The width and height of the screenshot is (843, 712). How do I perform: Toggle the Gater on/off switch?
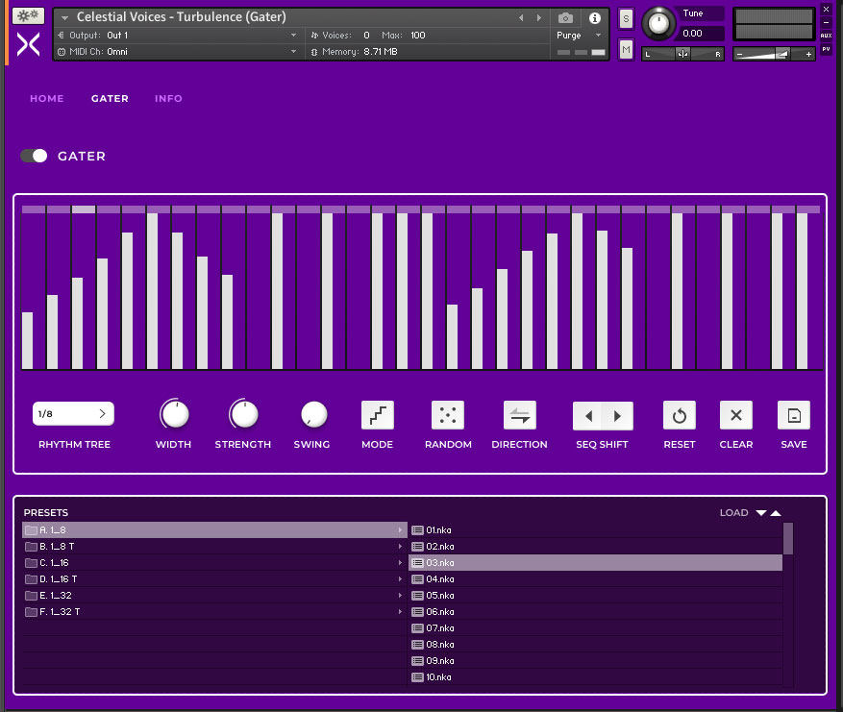tap(34, 156)
